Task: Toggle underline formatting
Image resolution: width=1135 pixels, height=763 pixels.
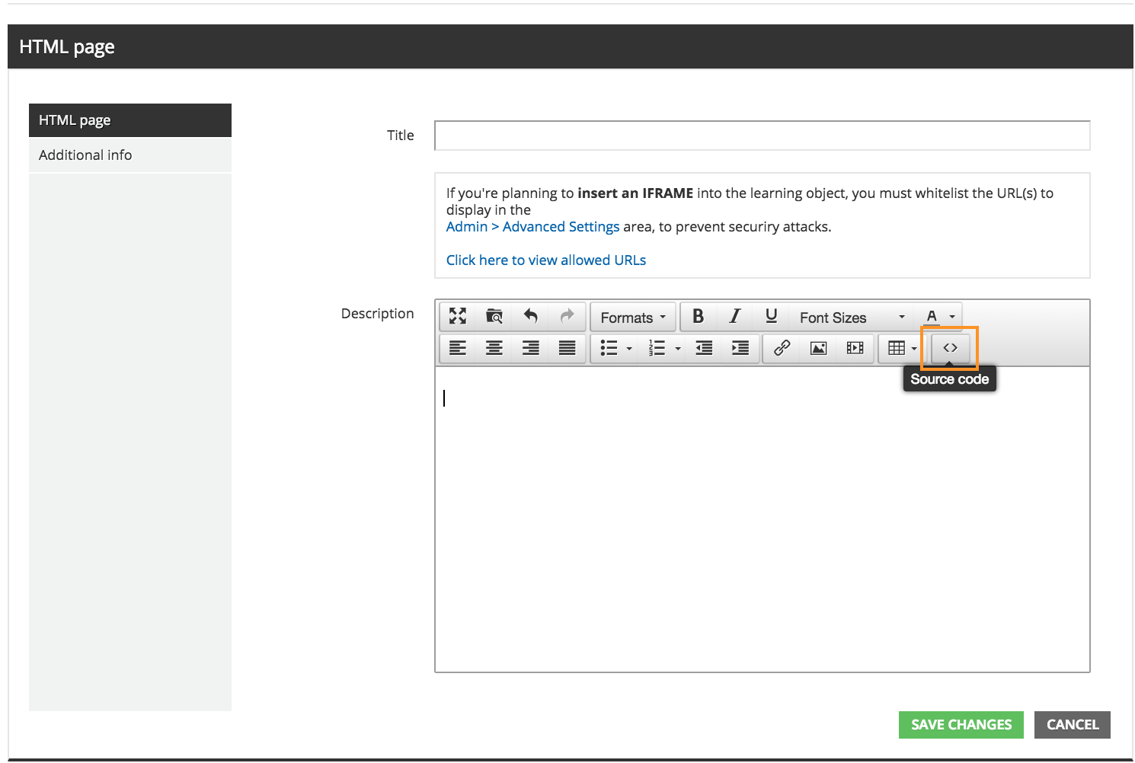Action: point(771,316)
